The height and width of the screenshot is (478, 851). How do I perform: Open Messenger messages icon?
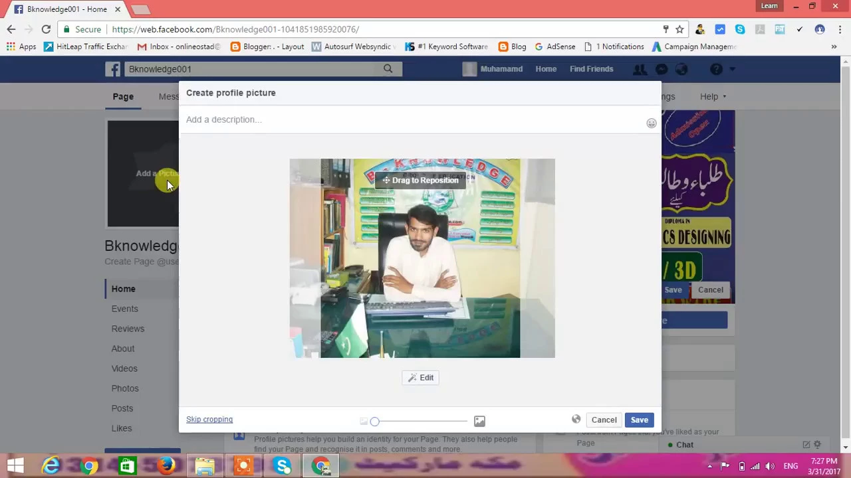[662, 69]
